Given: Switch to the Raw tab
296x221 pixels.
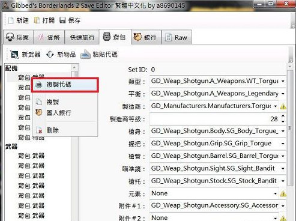Looking at the screenshot, I should tap(177, 37).
